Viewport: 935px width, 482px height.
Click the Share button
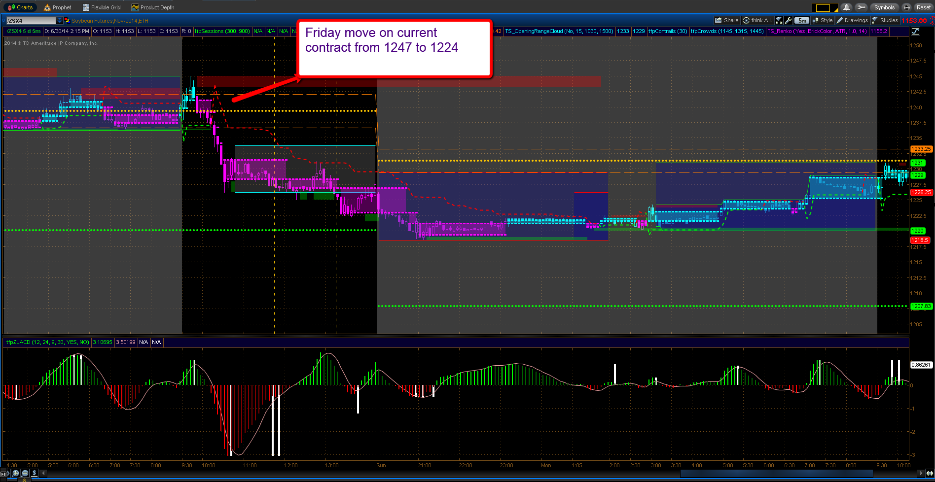tap(727, 20)
